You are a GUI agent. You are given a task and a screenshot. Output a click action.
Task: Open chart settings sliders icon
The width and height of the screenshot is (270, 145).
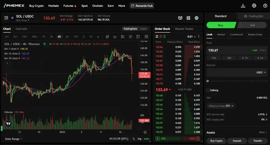coord(130,37)
